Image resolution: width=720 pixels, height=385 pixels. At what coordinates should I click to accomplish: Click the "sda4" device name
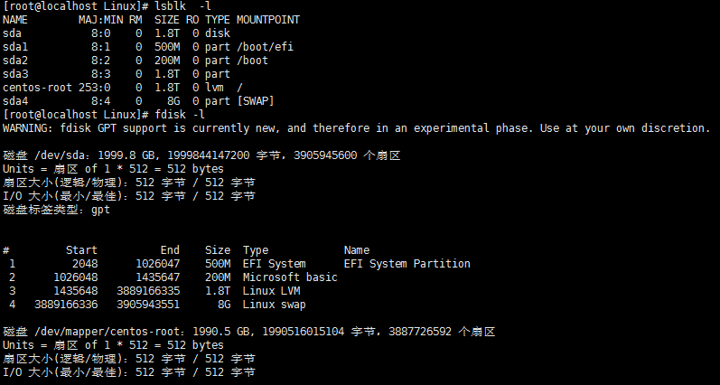[x=15, y=101]
